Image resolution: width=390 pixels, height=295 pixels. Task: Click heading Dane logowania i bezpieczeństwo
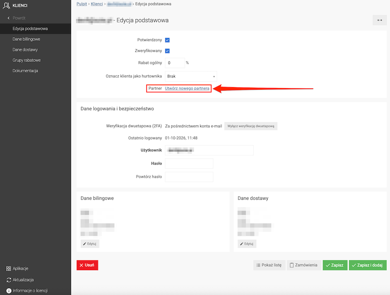click(117, 109)
